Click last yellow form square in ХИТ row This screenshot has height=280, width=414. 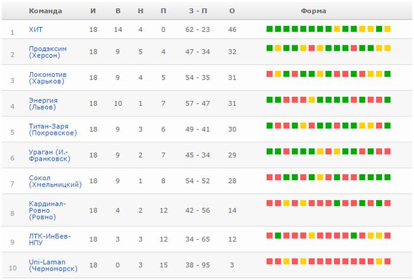(387, 29)
